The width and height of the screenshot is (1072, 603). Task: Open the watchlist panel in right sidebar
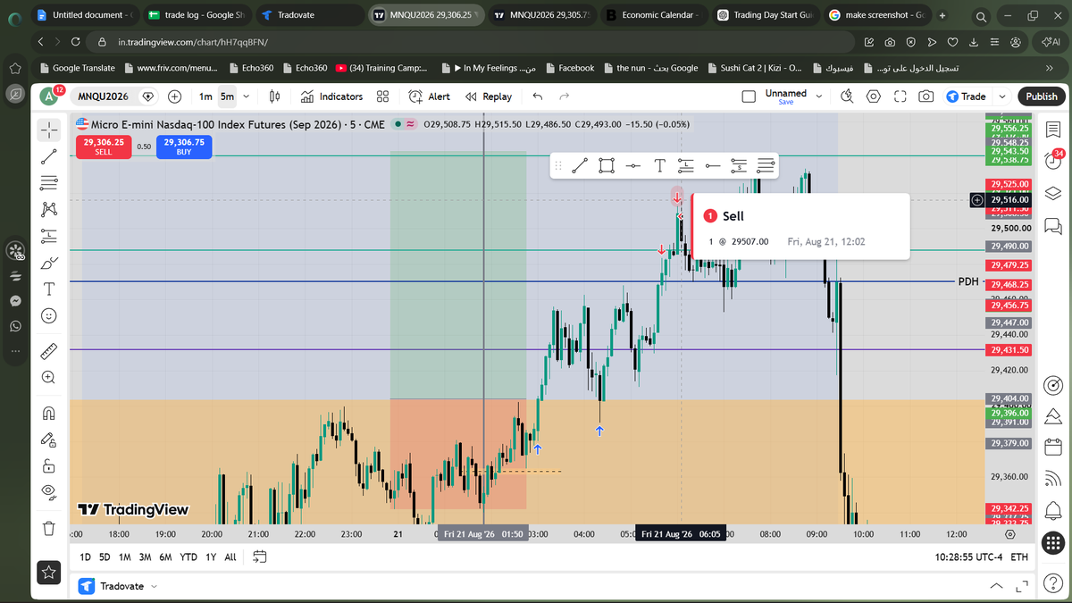pos(1053,130)
